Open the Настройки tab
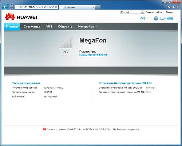The height and width of the screenshot is (146, 182). [86, 27]
